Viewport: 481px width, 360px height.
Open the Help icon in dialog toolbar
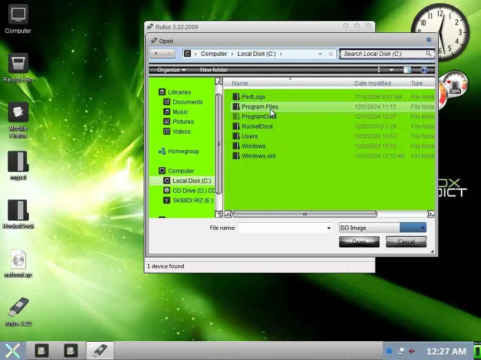pyautogui.click(x=424, y=70)
